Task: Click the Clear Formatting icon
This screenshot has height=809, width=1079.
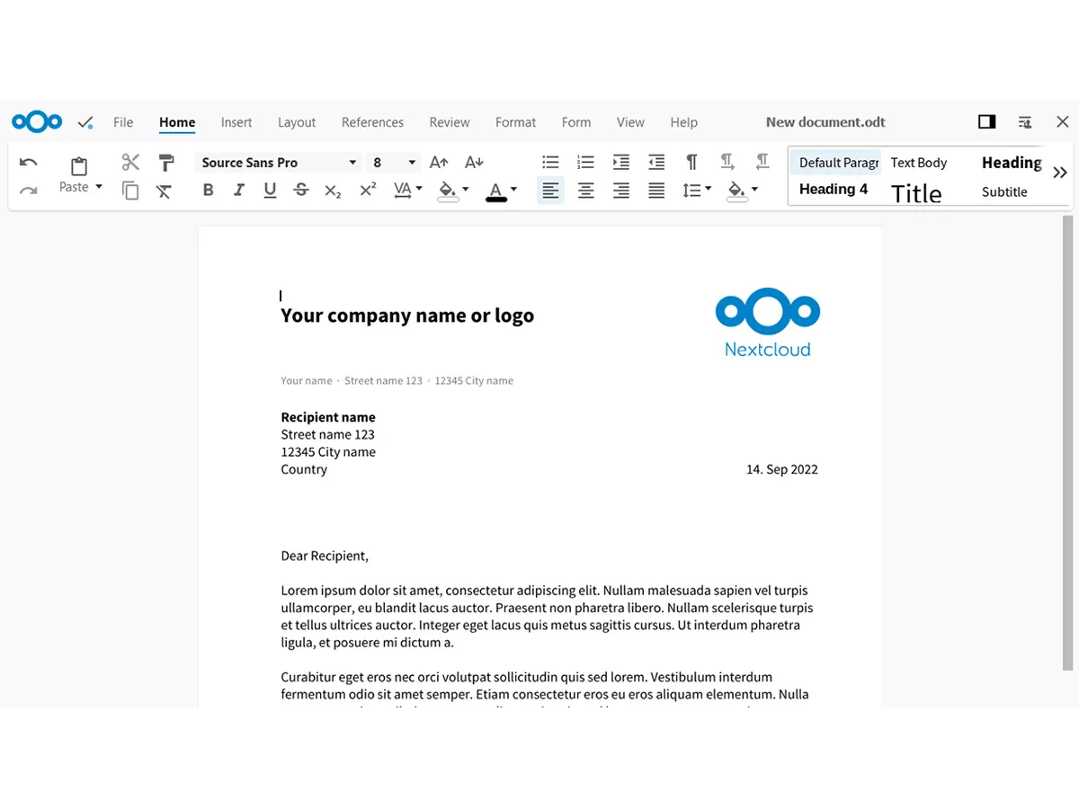Action: [x=164, y=191]
